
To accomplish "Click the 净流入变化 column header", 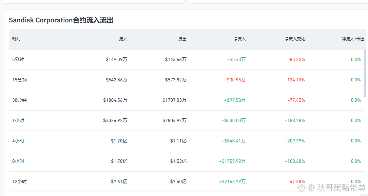I will (295, 39).
